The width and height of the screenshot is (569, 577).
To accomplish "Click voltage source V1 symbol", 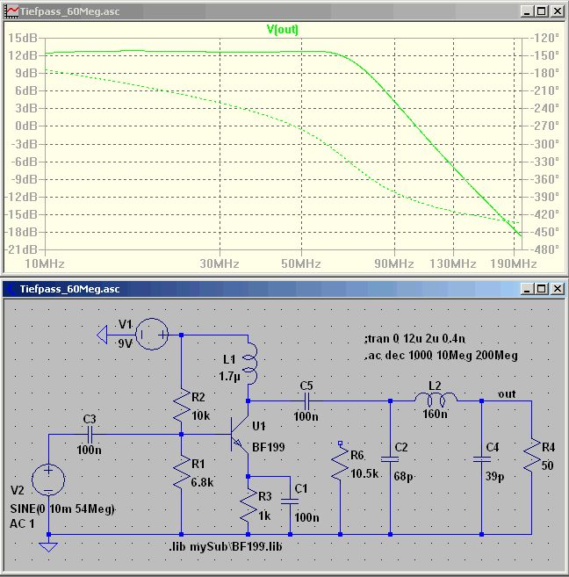I will click(152, 335).
